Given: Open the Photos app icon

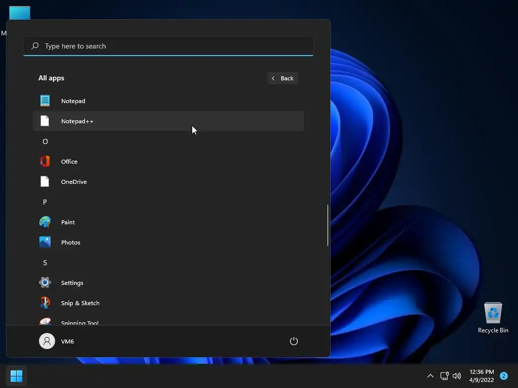Looking at the screenshot, I should 45,242.
